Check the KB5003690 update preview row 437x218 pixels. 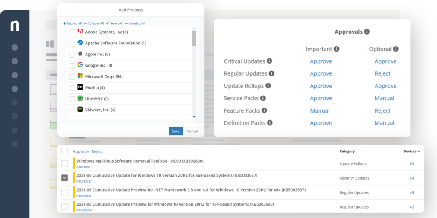65,207
